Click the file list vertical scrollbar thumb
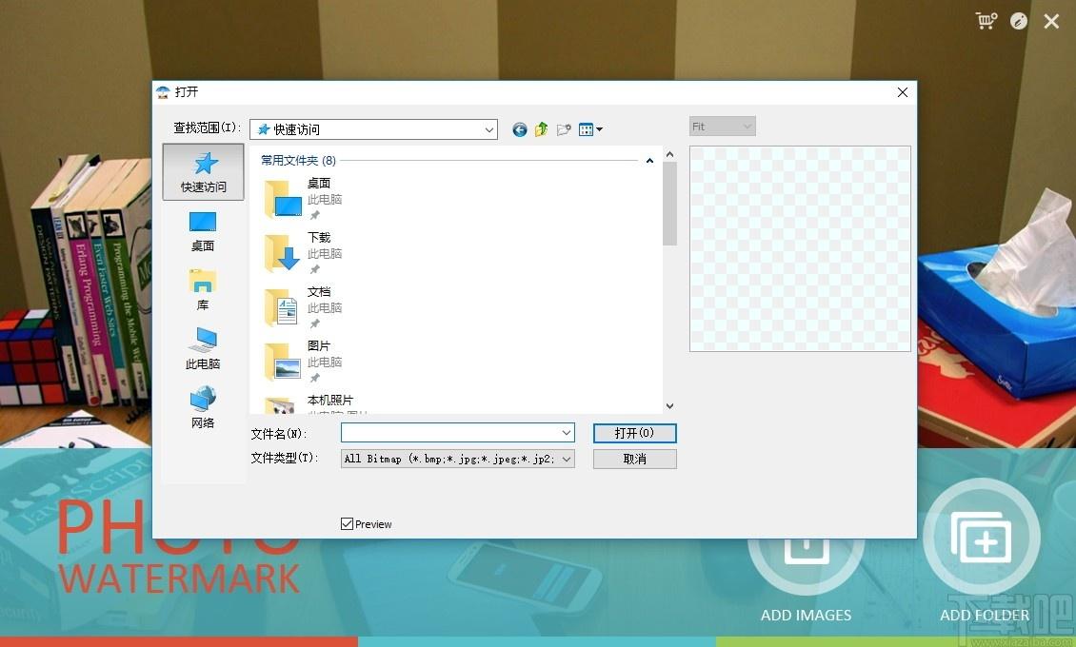The height and width of the screenshot is (647, 1076). [669, 204]
